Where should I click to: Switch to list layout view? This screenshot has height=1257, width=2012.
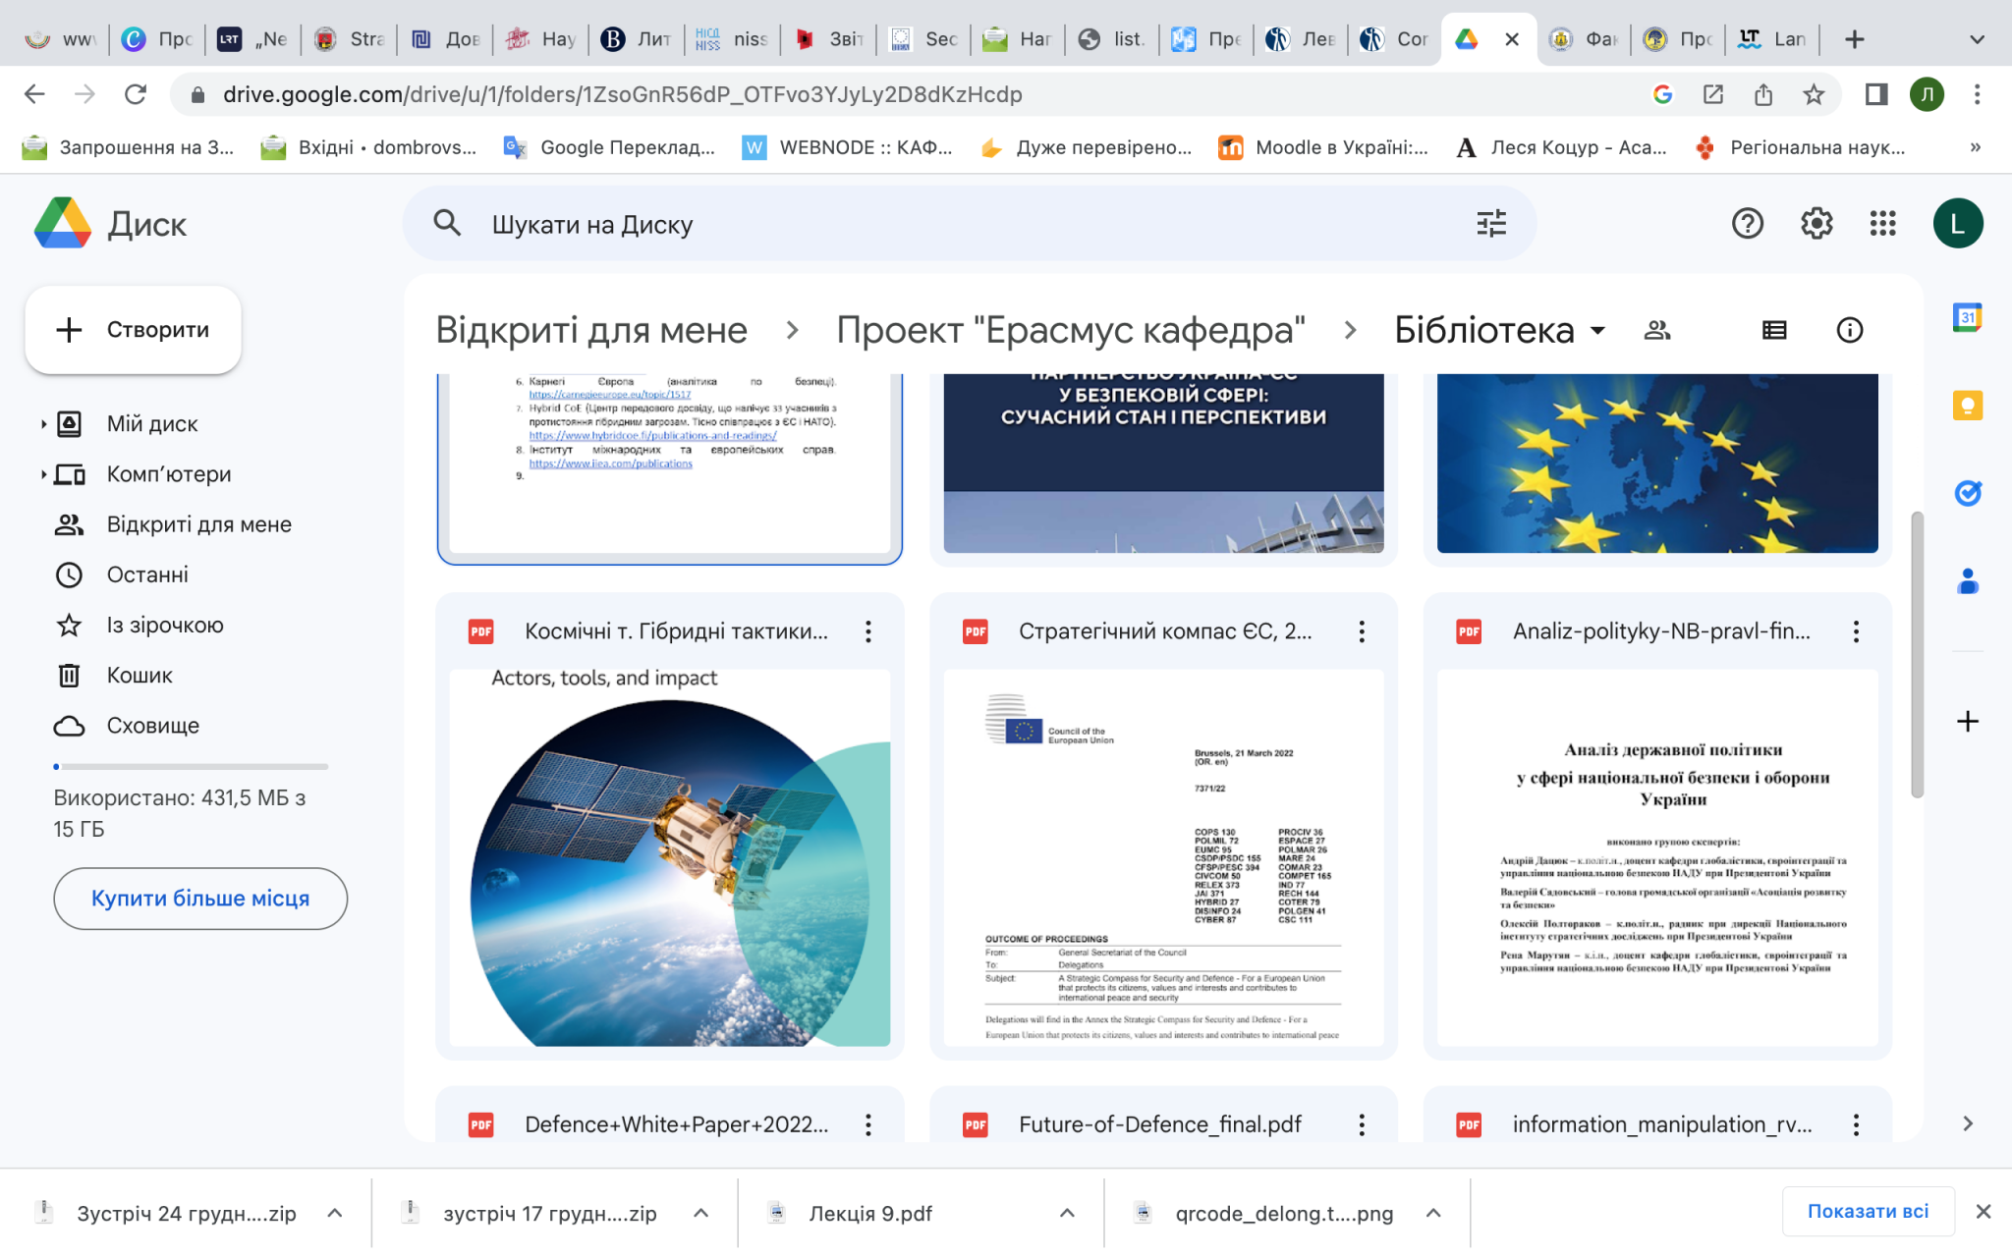click(1774, 330)
